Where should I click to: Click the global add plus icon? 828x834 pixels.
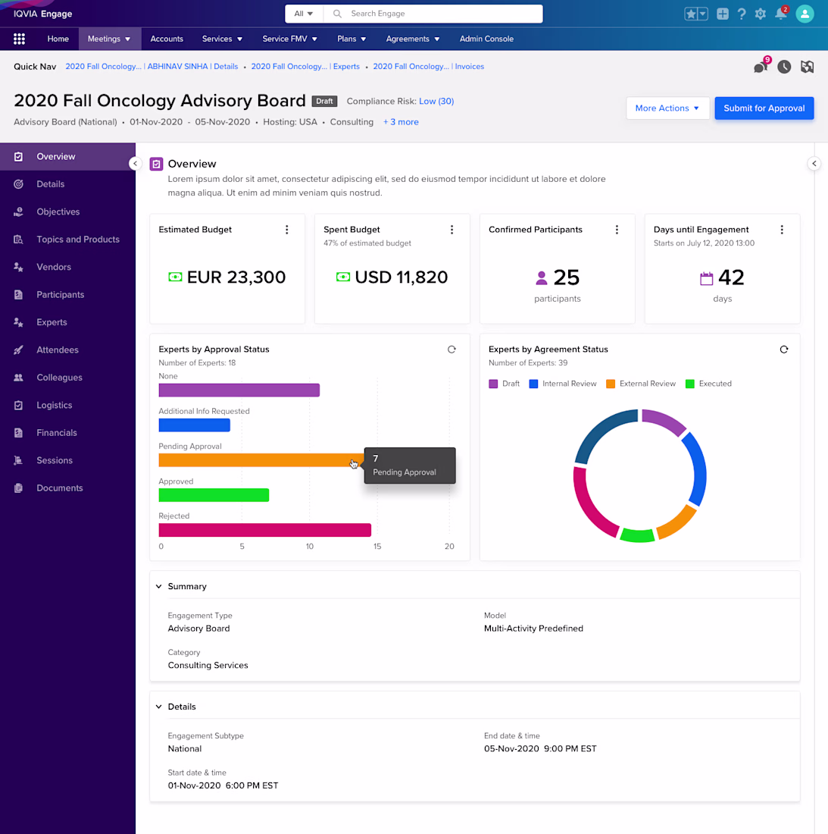click(722, 14)
